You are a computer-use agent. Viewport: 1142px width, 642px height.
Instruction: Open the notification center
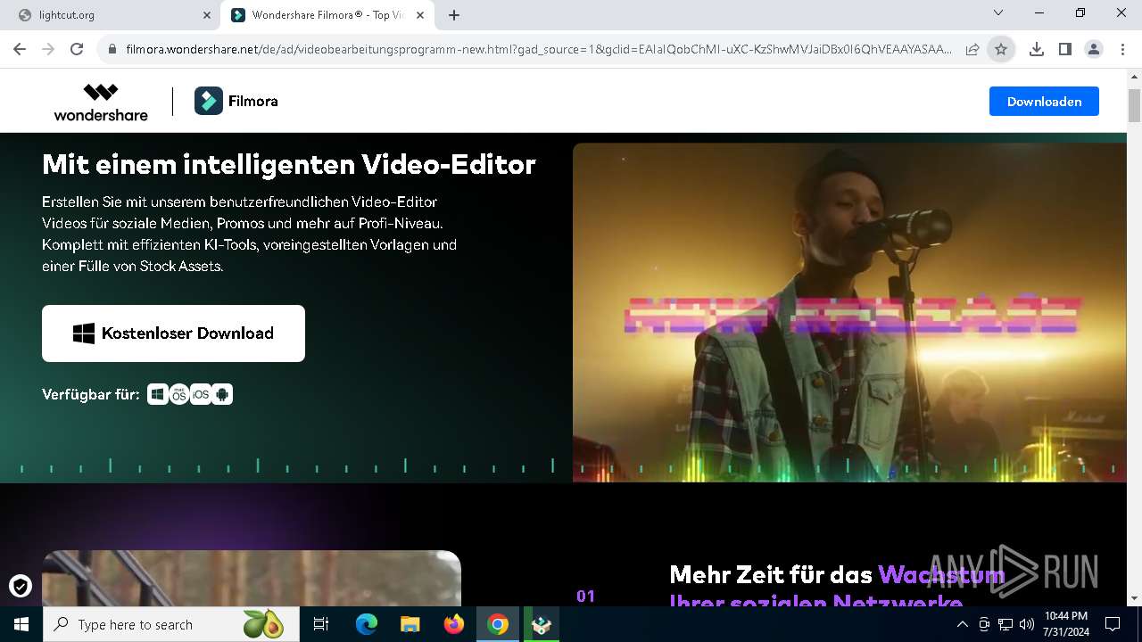tap(1113, 624)
